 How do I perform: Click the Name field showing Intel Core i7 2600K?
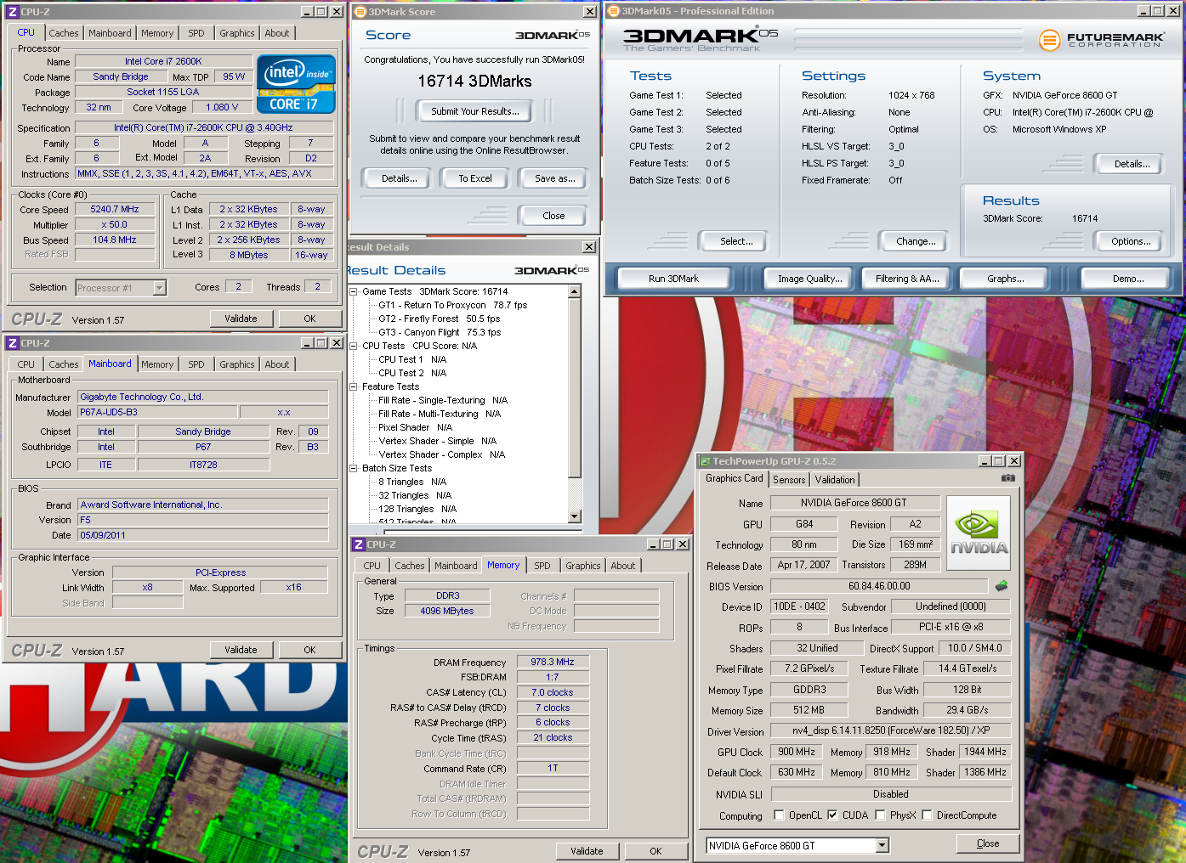pos(163,61)
